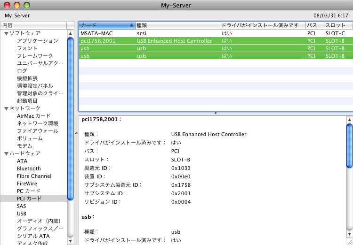The image size is (353, 245).
Task: Select グラフィックス／… in the sidebar
Action: tap(40, 229)
